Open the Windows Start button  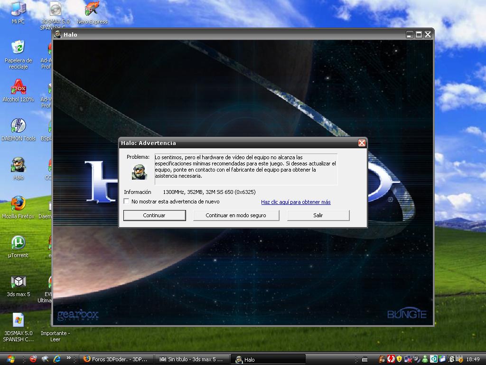click(x=10, y=359)
